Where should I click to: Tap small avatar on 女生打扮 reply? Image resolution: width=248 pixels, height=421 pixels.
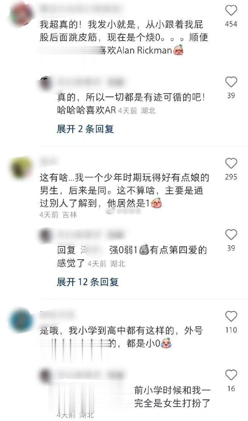[46, 376]
